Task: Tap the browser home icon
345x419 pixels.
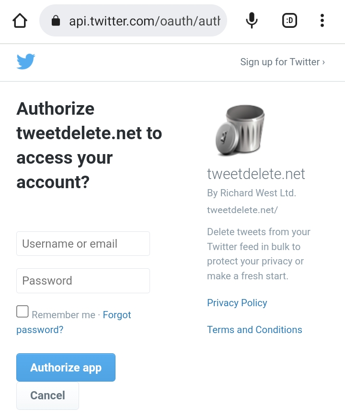Action: (x=20, y=21)
